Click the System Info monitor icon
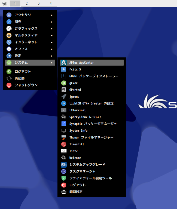The height and width of the screenshot is (209, 177). [64, 131]
